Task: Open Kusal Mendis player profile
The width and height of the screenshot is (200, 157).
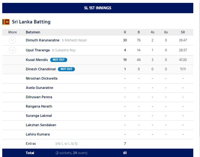Action: 37,60
